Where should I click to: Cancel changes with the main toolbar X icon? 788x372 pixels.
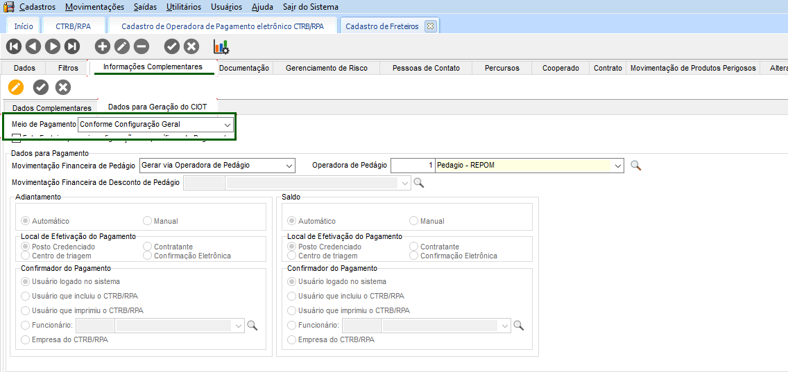[x=191, y=46]
